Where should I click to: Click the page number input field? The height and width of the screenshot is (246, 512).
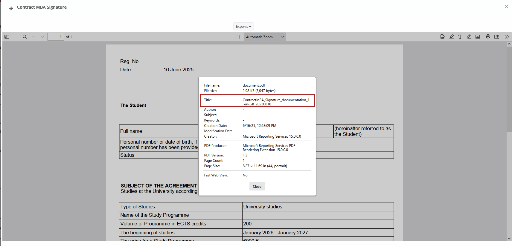tap(56, 37)
